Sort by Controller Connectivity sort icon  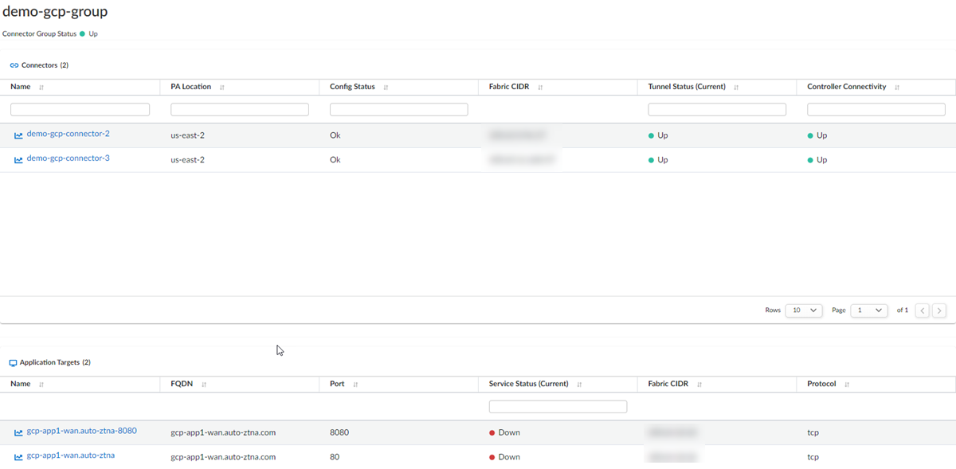click(896, 88)
